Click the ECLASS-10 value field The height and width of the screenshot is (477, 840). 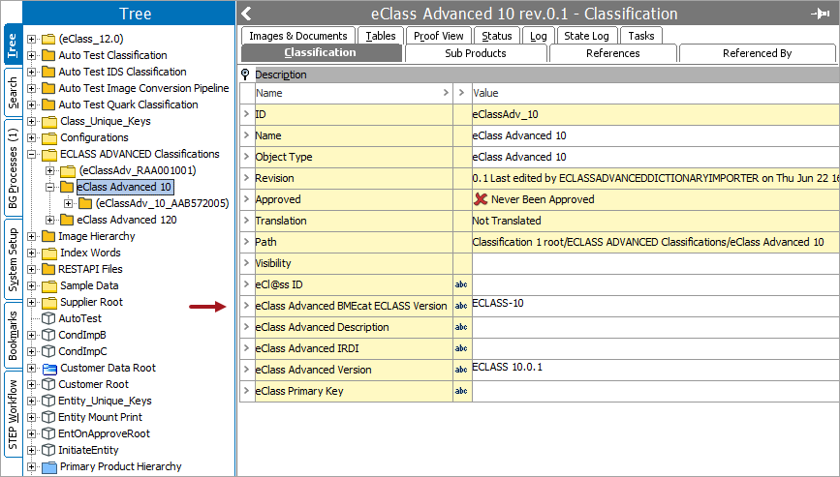(655, 306)
